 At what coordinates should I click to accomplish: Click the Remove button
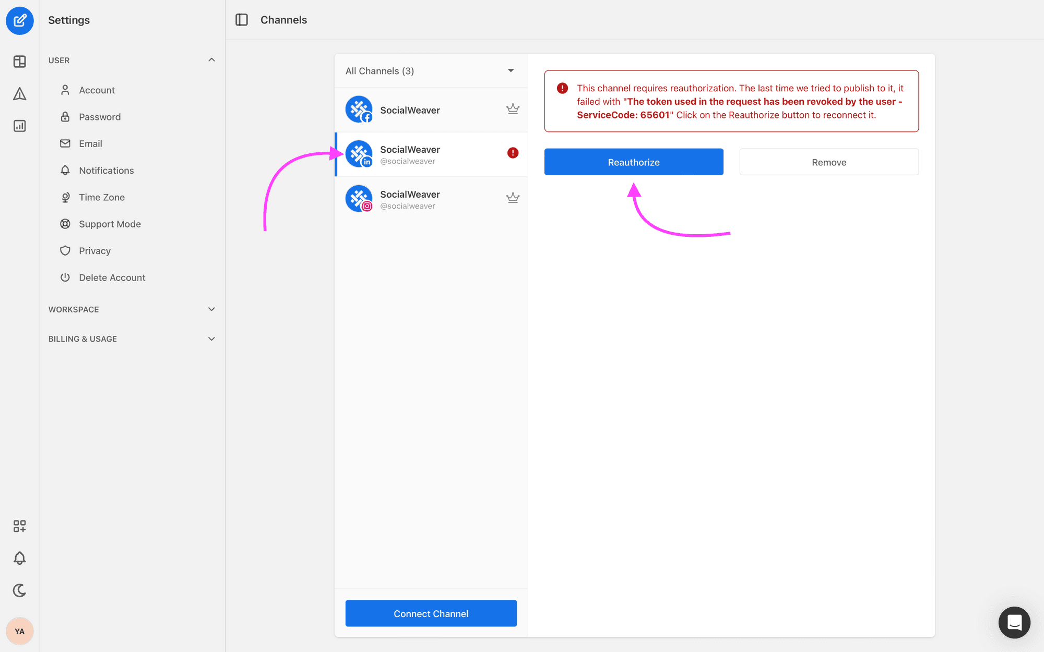click(x=829, y=162)
